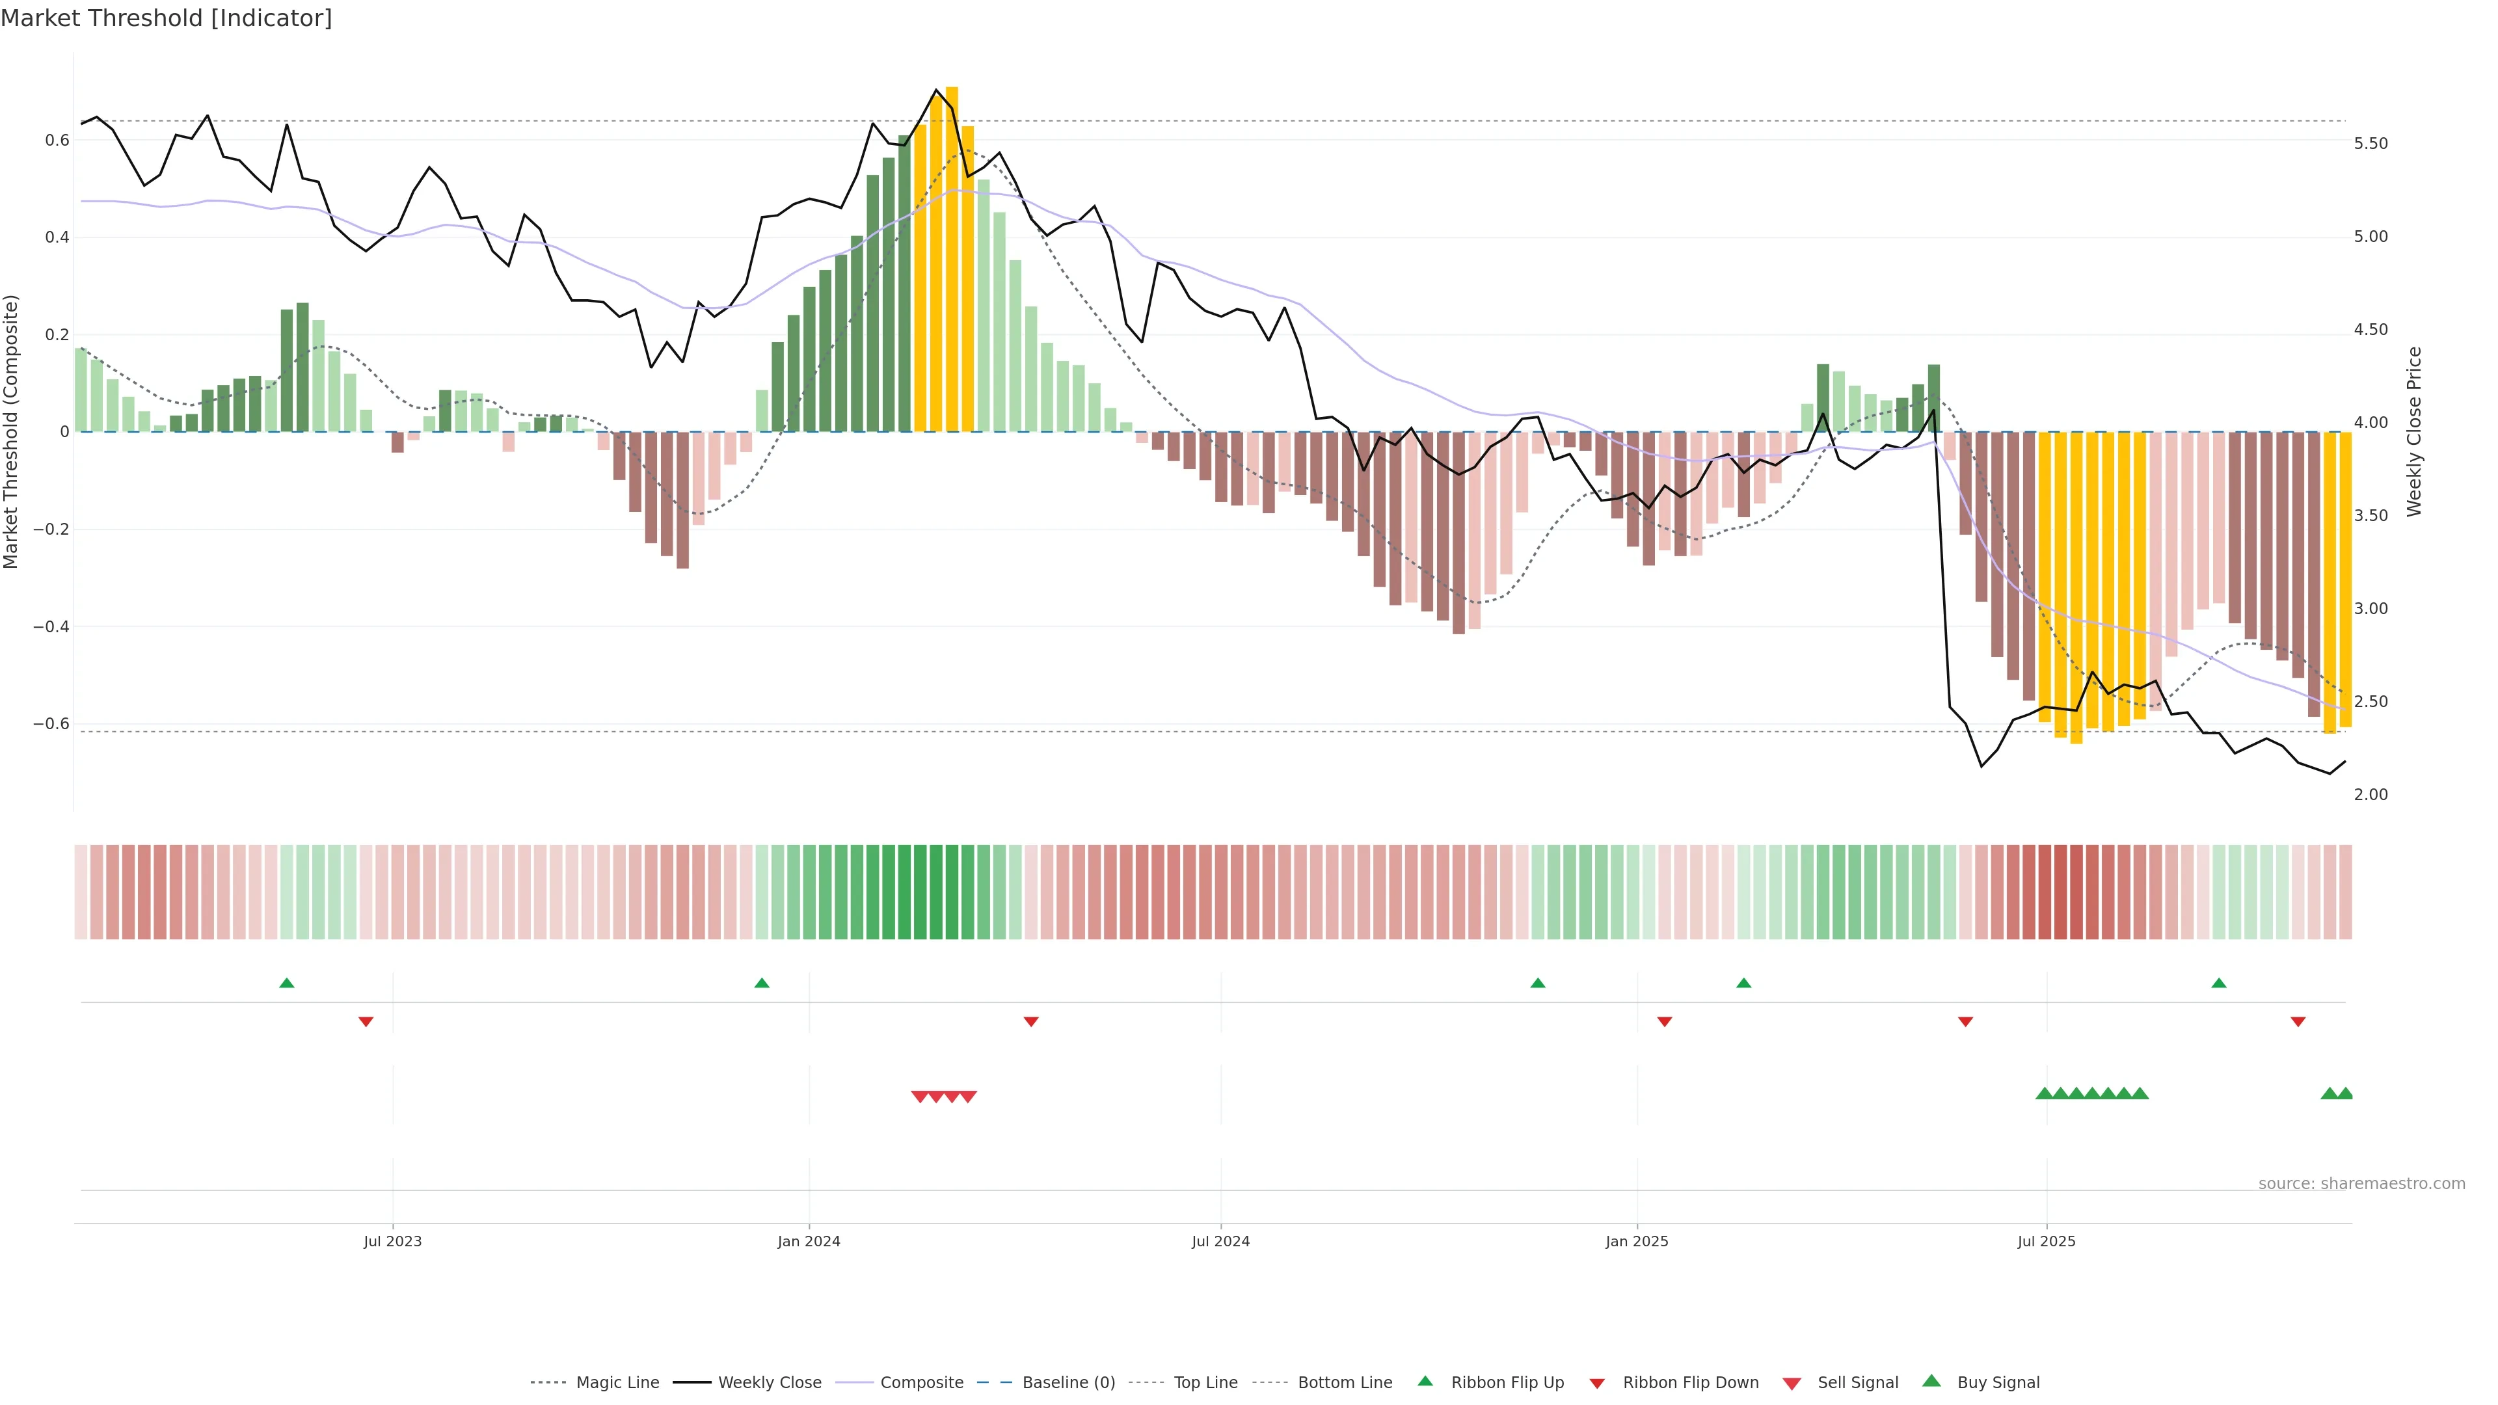
Task: Click last green buy signal marker at far right
Action: pyautogui.click(x=2344, y=1093)
